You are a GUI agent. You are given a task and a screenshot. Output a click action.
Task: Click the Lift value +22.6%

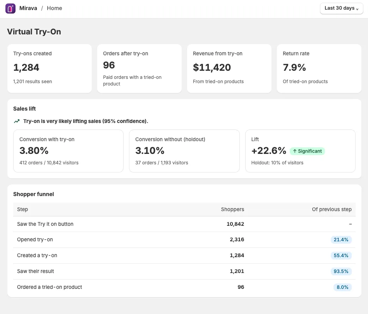(269, 151)
